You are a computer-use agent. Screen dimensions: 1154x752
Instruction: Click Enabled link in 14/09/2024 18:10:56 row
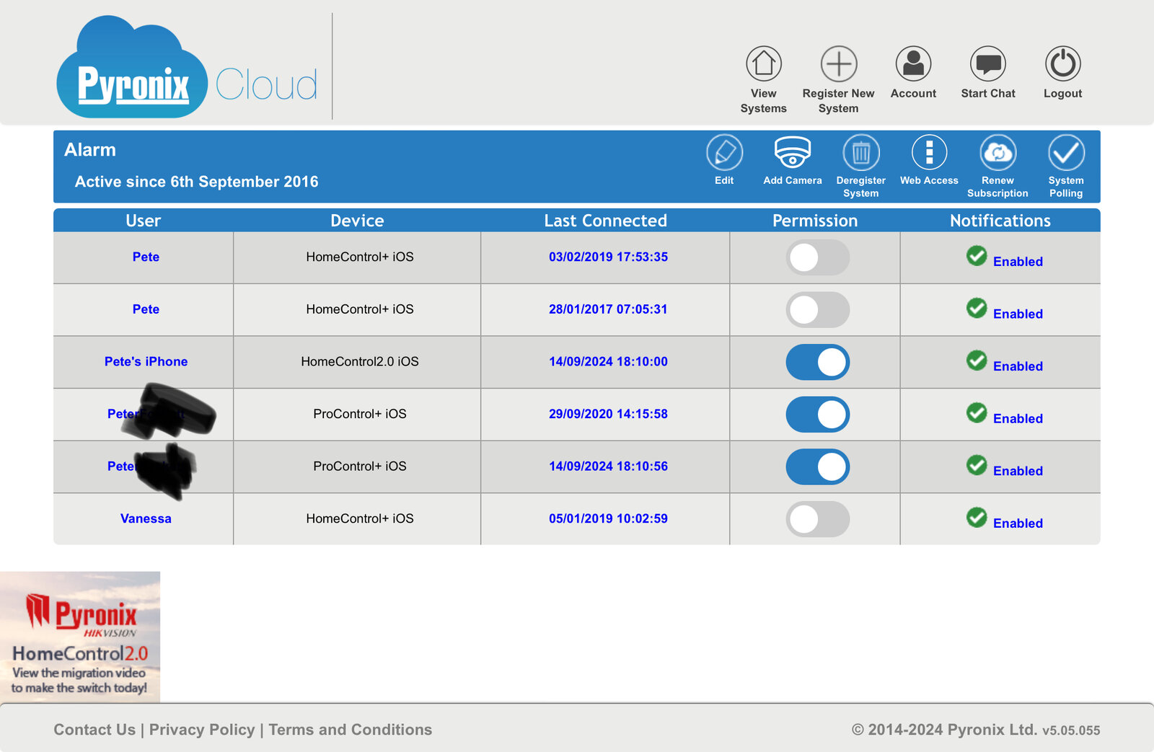pyautogui.click(x=1018, y=471)
